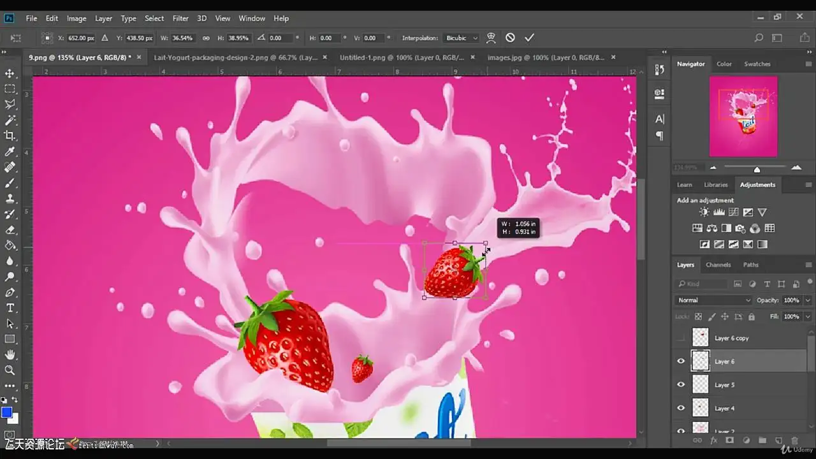This screenshot has height=459, width=816.
Task: Select the Eyedropper tool
Action: (10, 152)
